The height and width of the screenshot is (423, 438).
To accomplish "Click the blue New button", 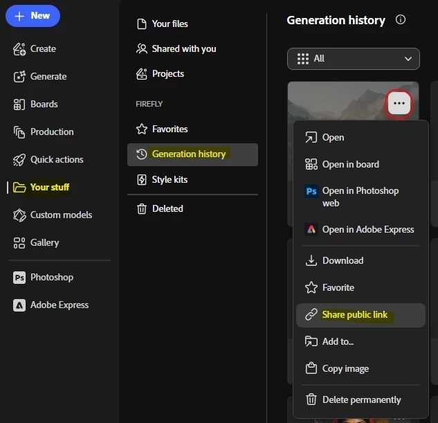I will tap(33, 16).
